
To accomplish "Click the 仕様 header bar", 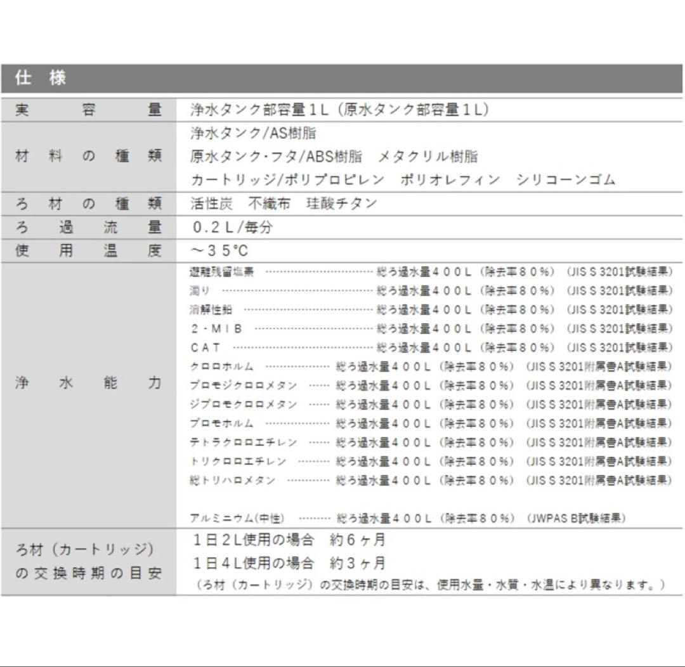I will pyautogui.click(x=341, y=79).
